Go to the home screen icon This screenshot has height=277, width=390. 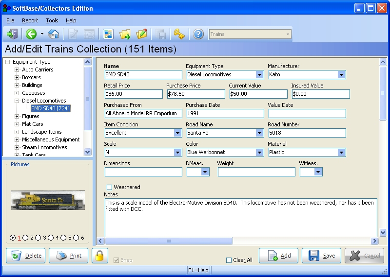coord(54,34)
